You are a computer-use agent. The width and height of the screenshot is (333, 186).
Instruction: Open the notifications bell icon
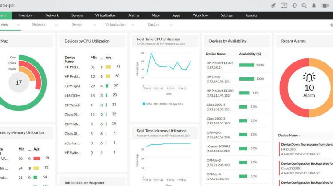click(313, 5)
